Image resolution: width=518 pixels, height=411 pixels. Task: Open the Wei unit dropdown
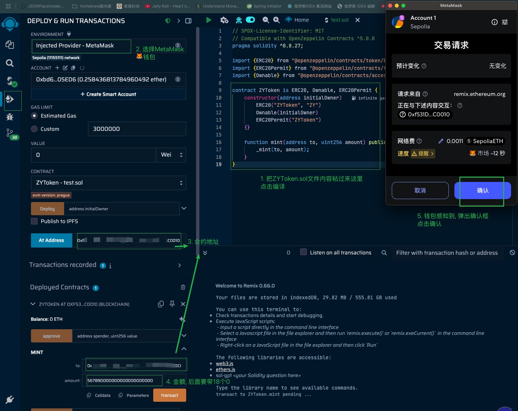(171, 155)
